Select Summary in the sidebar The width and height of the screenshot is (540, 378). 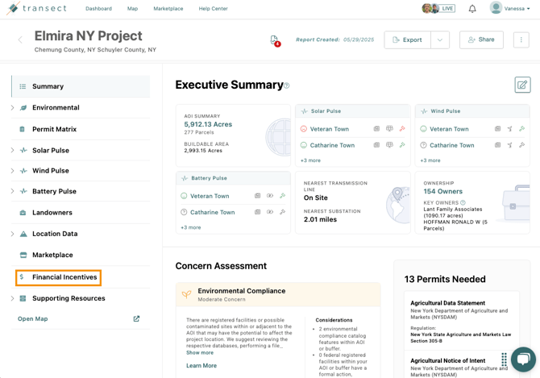click(81, 86)
